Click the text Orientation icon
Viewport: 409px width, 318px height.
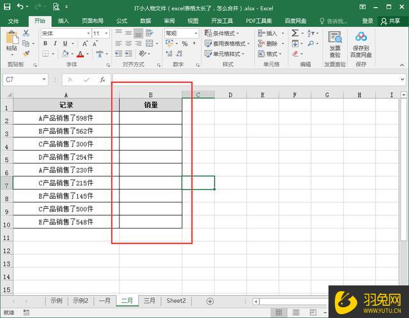point(142,54)
